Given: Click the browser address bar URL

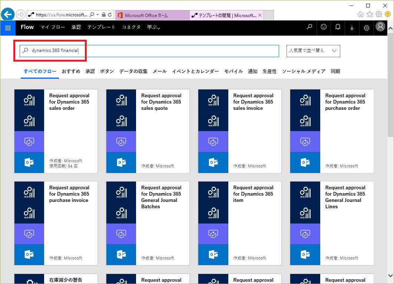Looking at the screenshot, I should [62, 14].
